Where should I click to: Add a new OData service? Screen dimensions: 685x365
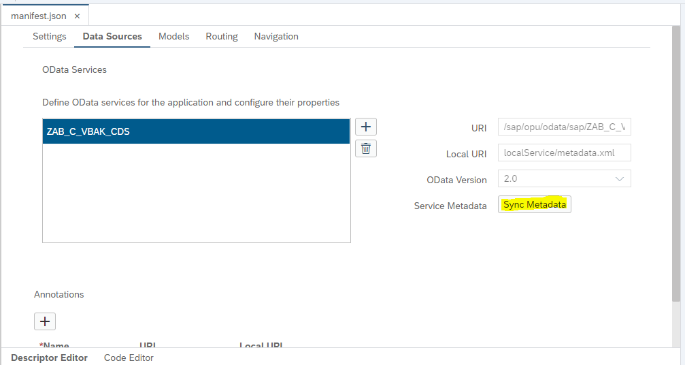coord(366,127)
